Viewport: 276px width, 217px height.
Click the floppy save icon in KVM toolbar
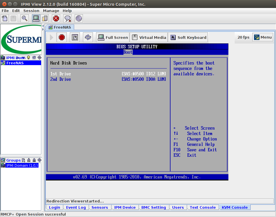click(75, 37)
